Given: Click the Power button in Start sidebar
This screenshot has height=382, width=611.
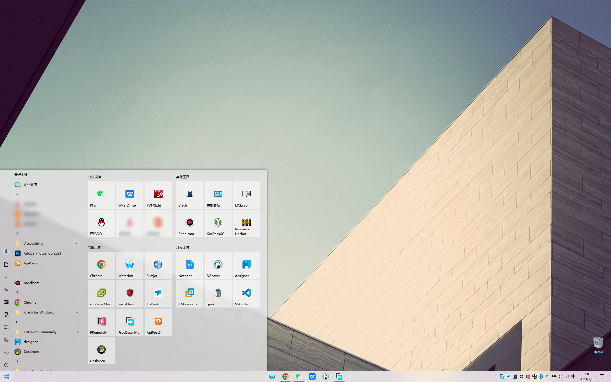Looking at the screenshot, I should (x=6, y=365).
